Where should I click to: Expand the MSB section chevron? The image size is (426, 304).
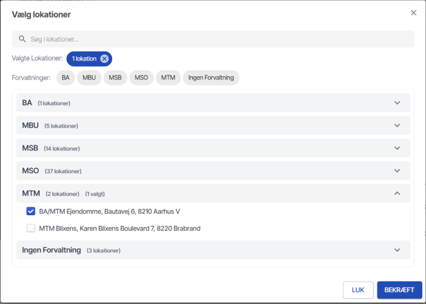[397, 148]
